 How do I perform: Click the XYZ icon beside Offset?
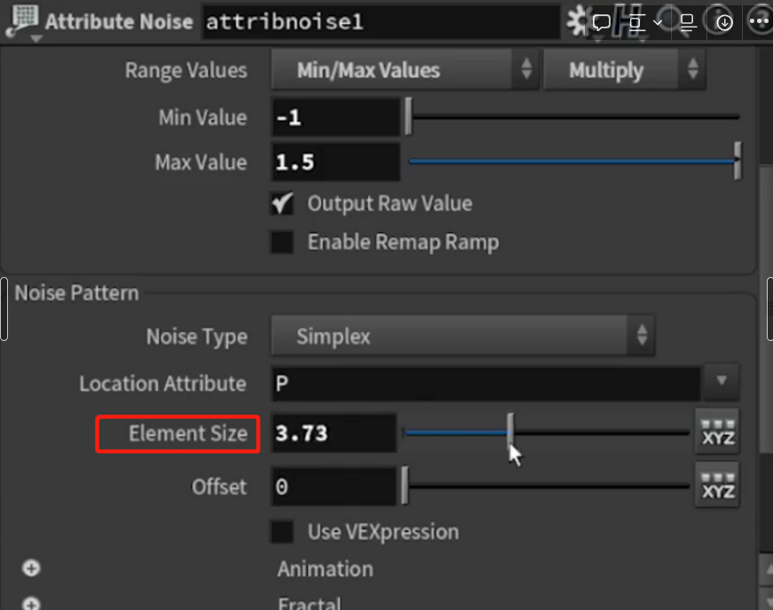[x=717, y=485]
